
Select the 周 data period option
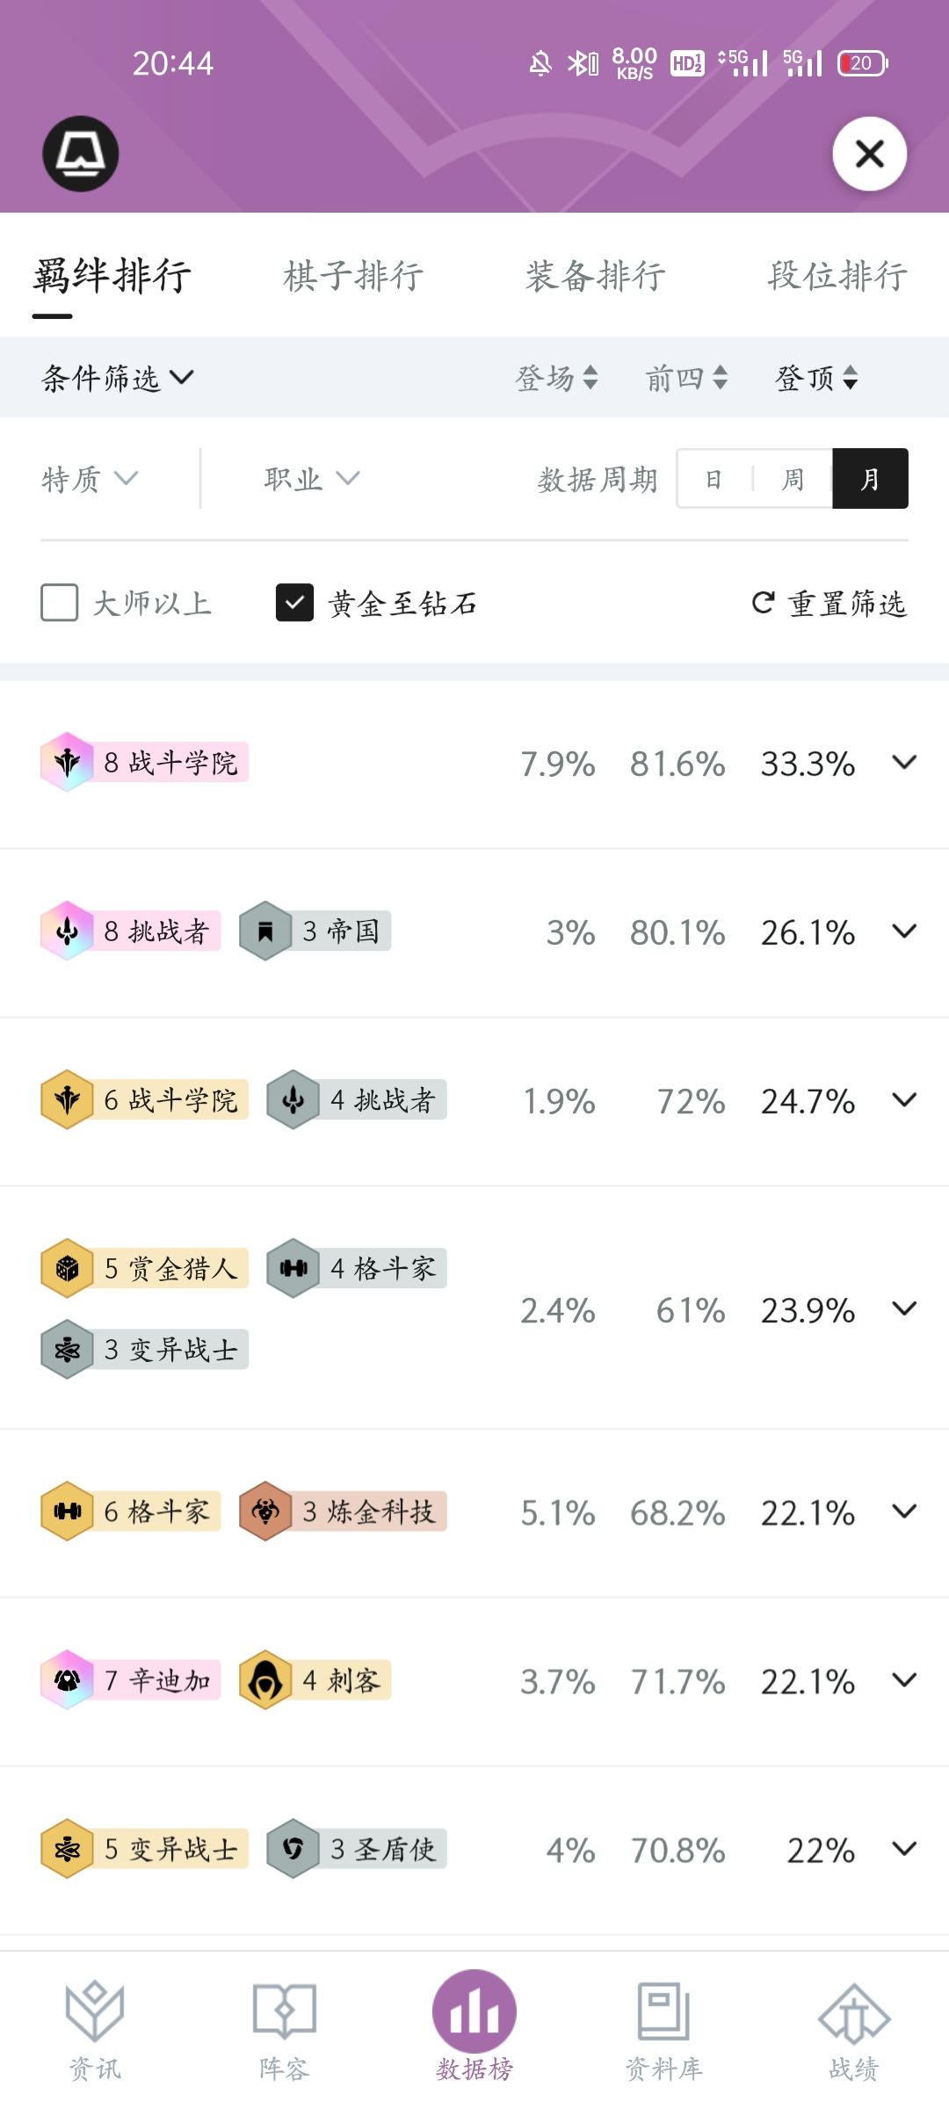793,479
